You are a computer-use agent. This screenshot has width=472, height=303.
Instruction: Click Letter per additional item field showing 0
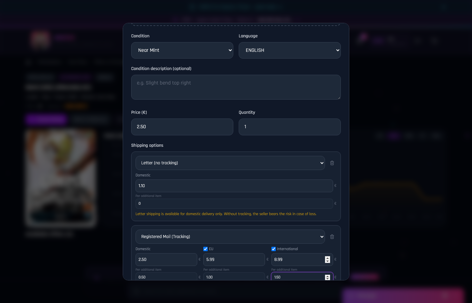pyautogui.click(x=234, y=204)
